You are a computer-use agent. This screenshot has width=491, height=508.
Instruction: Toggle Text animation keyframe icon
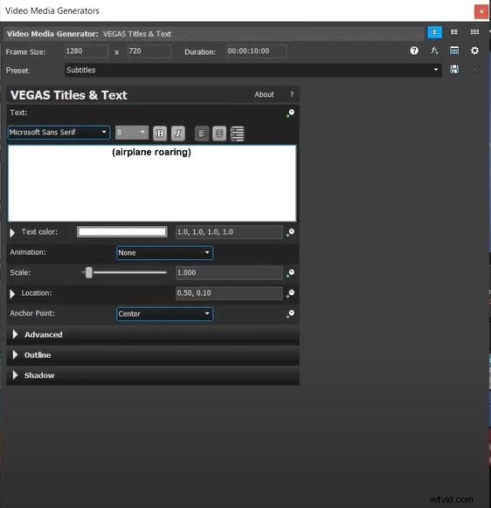pos(290,113)
